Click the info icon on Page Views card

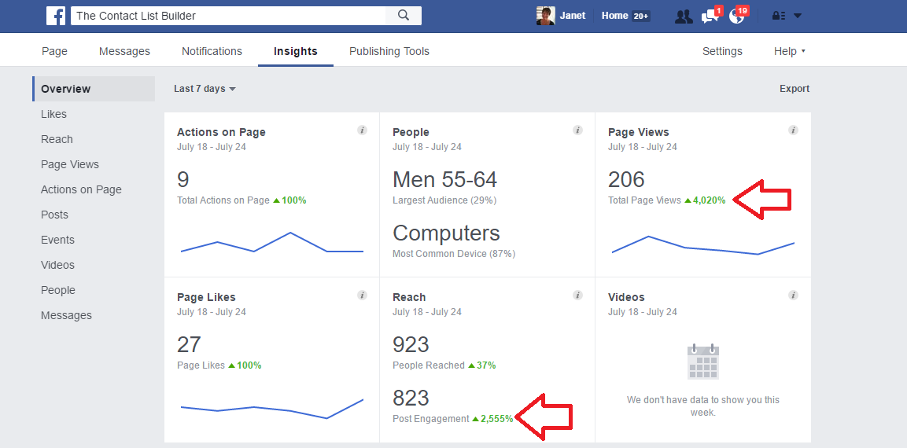pos(793,130)
